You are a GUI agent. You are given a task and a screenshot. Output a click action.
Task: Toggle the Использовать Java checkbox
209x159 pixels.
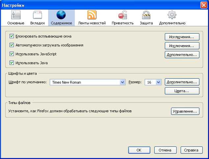coord(12,63)
